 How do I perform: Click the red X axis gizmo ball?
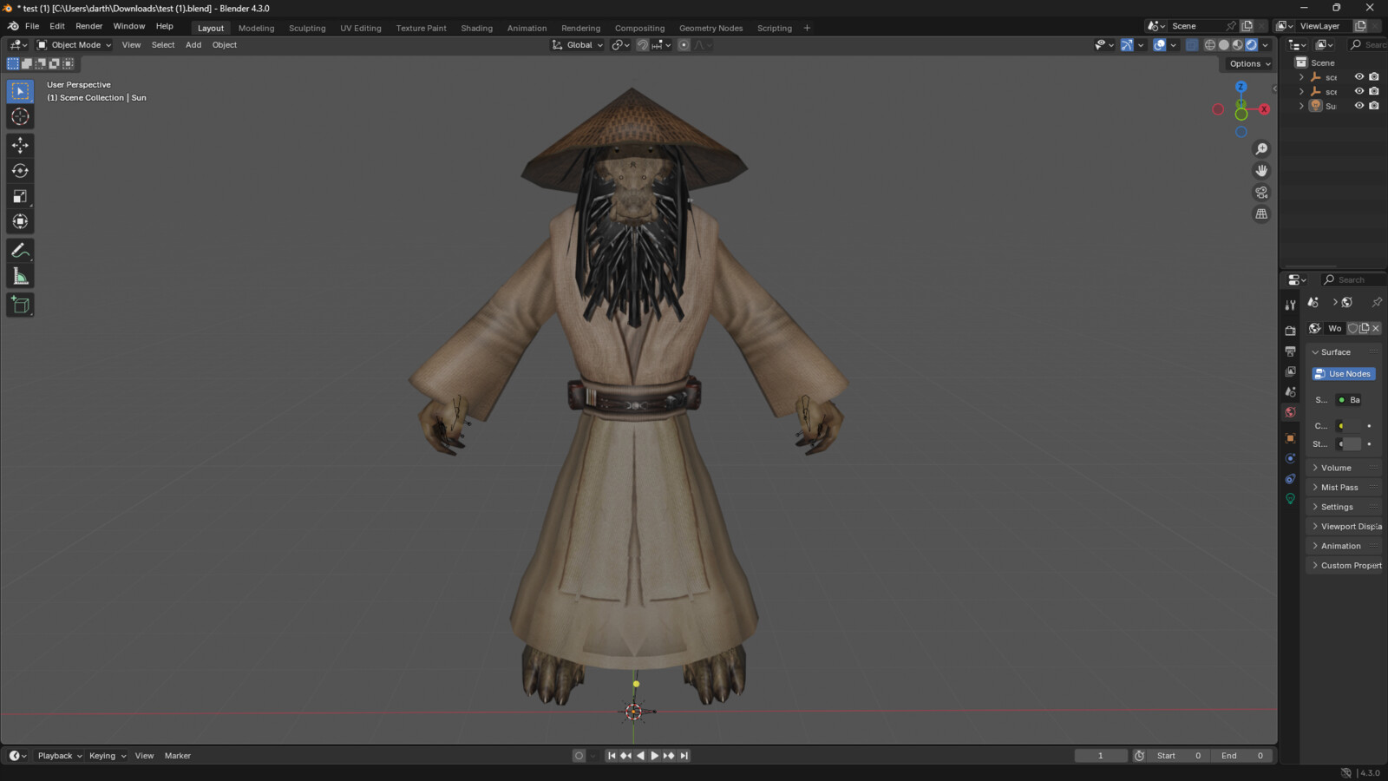[1264, 109]
